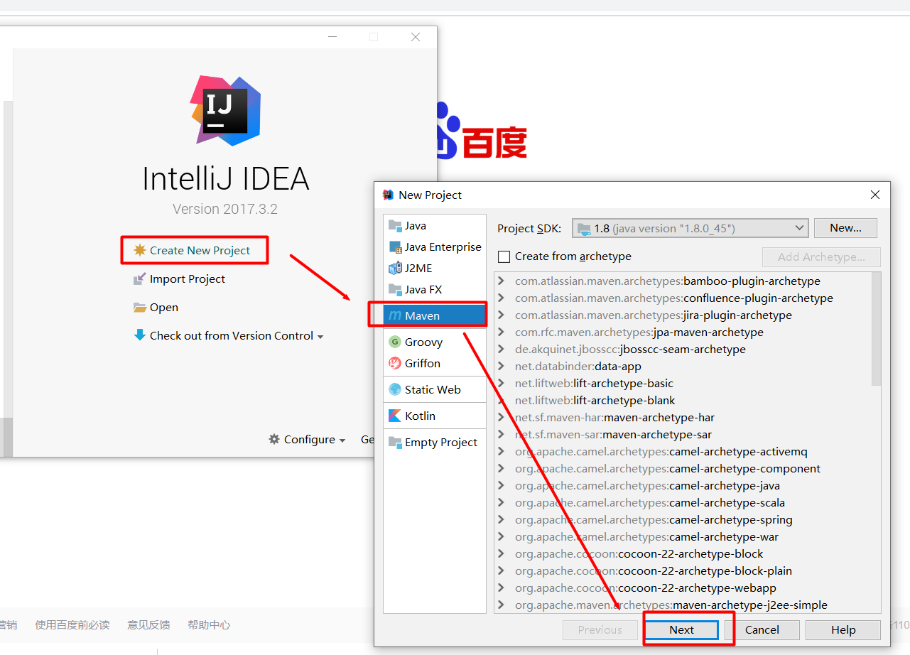Click the Cancel button
Viewport: 910px width, 655px height.
(762, 630)
